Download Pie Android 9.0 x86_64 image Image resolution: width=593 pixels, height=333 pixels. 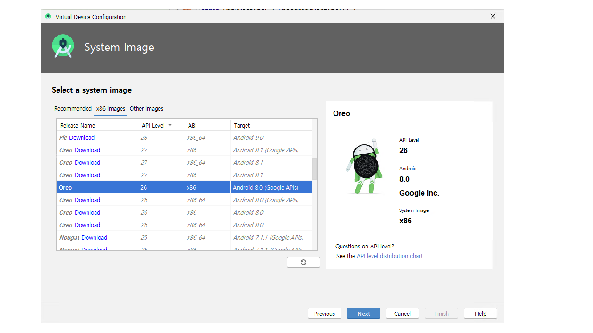82,138
